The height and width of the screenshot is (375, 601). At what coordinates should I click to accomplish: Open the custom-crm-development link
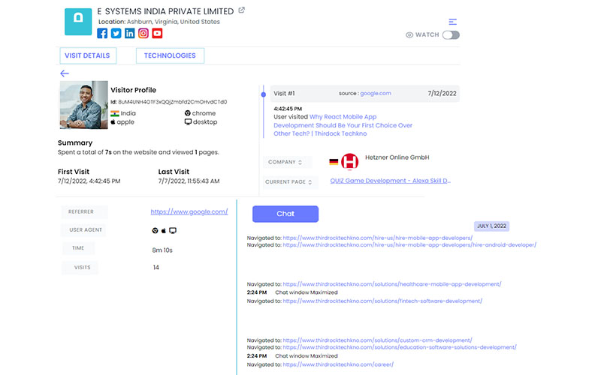pos(377,340)
